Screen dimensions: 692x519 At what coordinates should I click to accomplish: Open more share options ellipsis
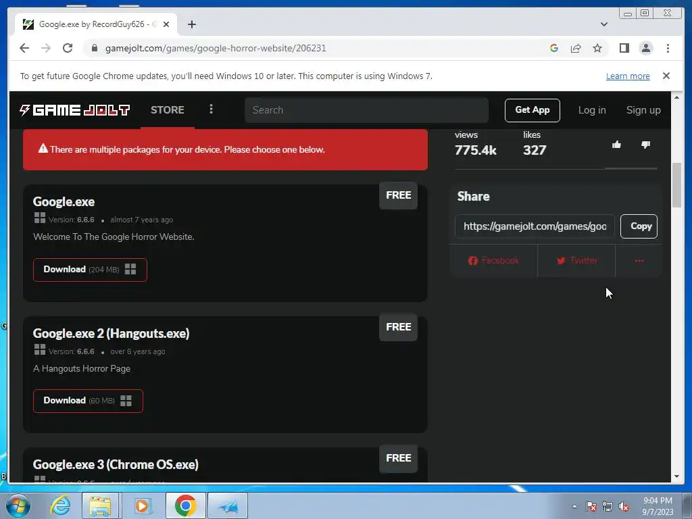639,260
